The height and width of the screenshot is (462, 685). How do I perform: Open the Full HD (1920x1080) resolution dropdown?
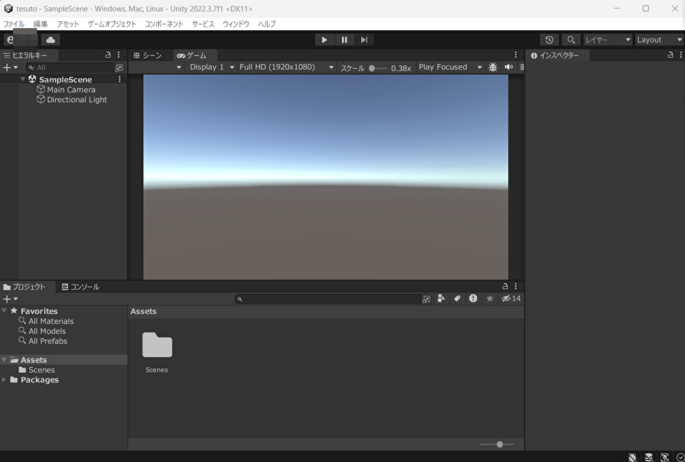point(286,67)
